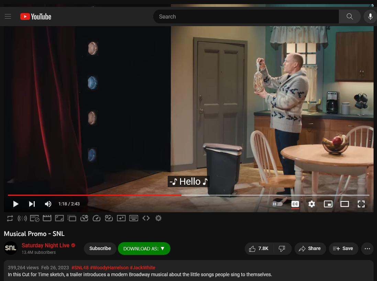
Task: Open more actions three-dot menu
Action: [367, 249]
